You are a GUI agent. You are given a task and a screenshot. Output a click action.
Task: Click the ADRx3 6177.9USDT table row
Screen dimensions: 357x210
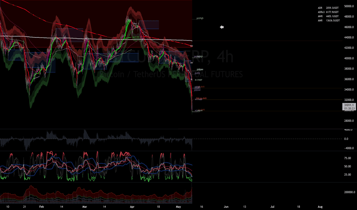point(328,12)
